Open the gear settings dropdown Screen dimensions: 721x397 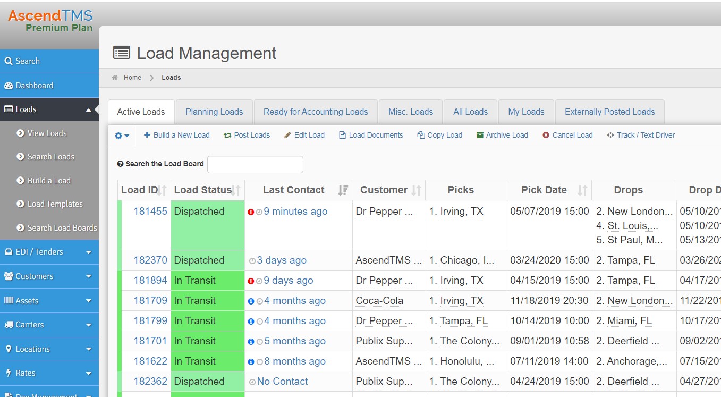click(x=122, y=136)
